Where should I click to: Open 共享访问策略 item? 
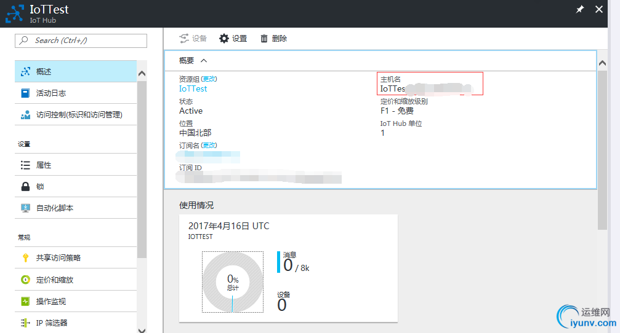[76, 257]
